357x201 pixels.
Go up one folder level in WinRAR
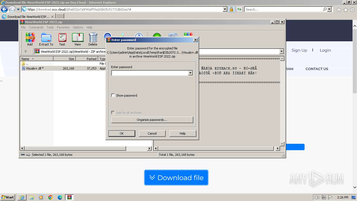[26, 51]
